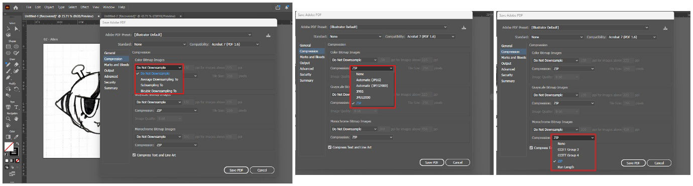Open Monochrome Compression ZIP dropdown, downsampling-list dialog
693x186 pixels.
click(176, 145)
